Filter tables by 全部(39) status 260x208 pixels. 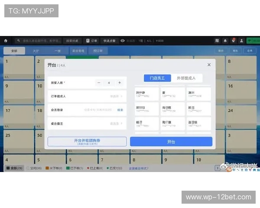[x=14, y=168]
